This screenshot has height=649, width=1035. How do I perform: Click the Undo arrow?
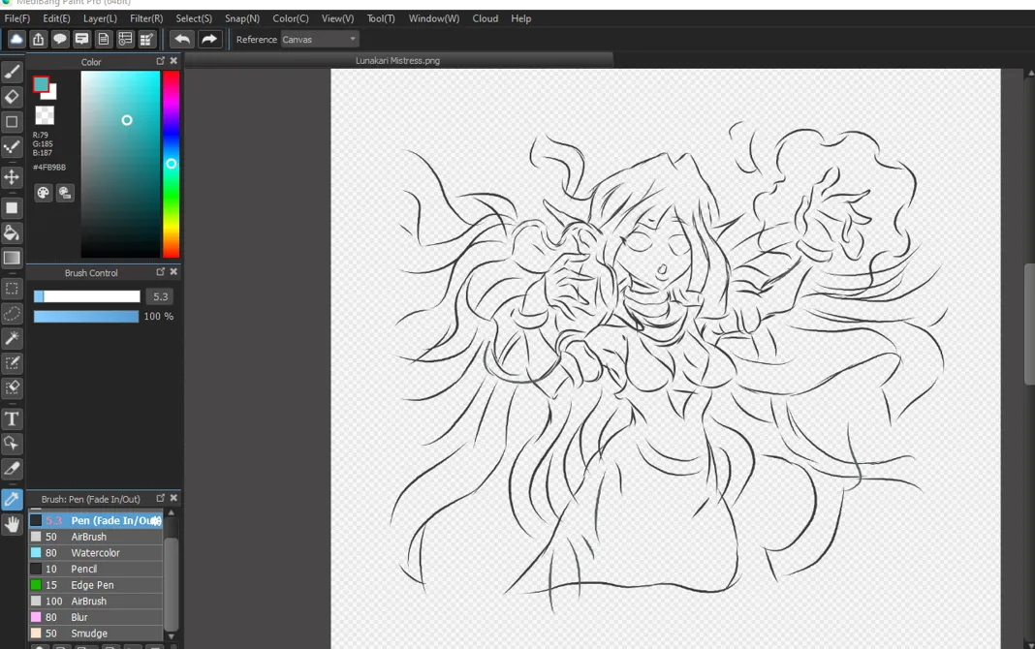(182, 40)
